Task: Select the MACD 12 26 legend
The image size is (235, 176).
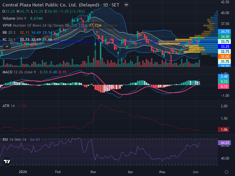Action: click(x=19, y=72)
